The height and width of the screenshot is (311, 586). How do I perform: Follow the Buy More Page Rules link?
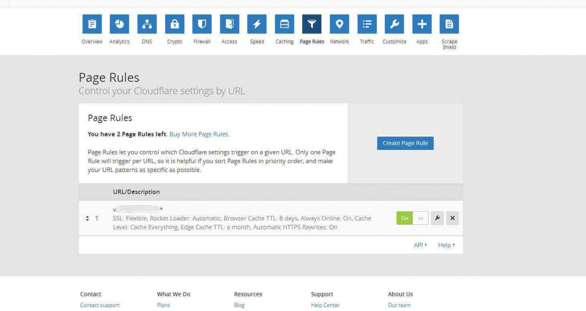tap(199, 134)
